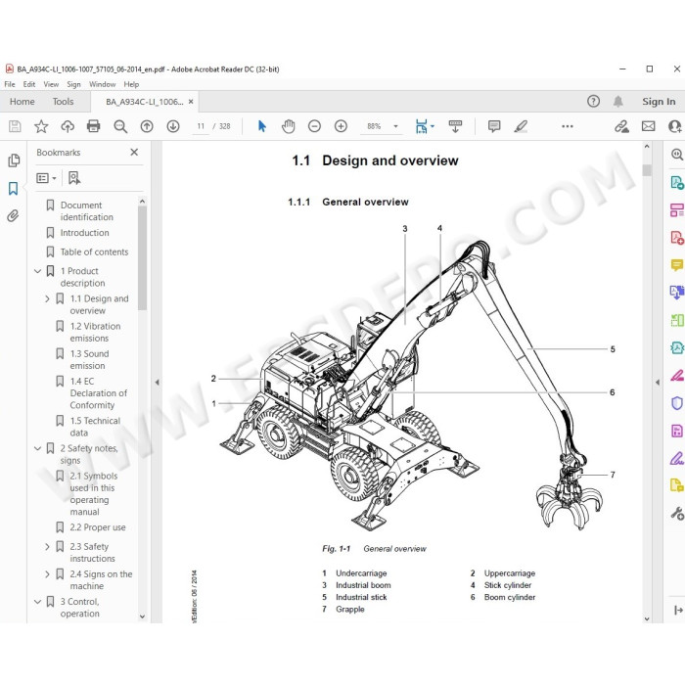Jump to 1.5 Technical data bookmark
Image resolution: width=685 pixels, height=685 pixels.
95,427
